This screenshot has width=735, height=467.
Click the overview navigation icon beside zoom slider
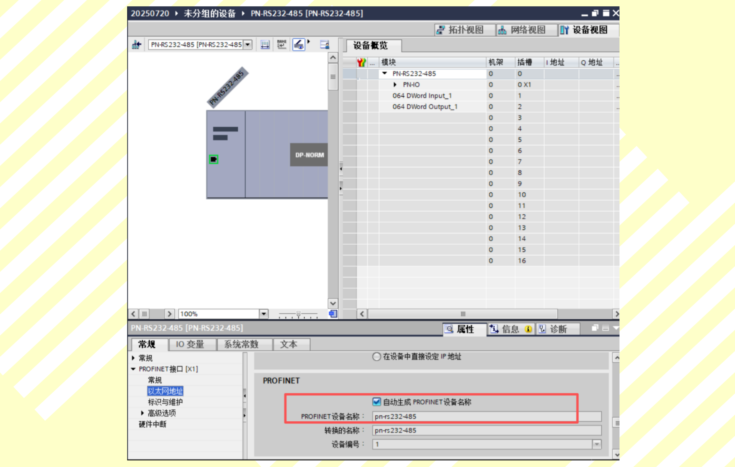pos(333,314)
